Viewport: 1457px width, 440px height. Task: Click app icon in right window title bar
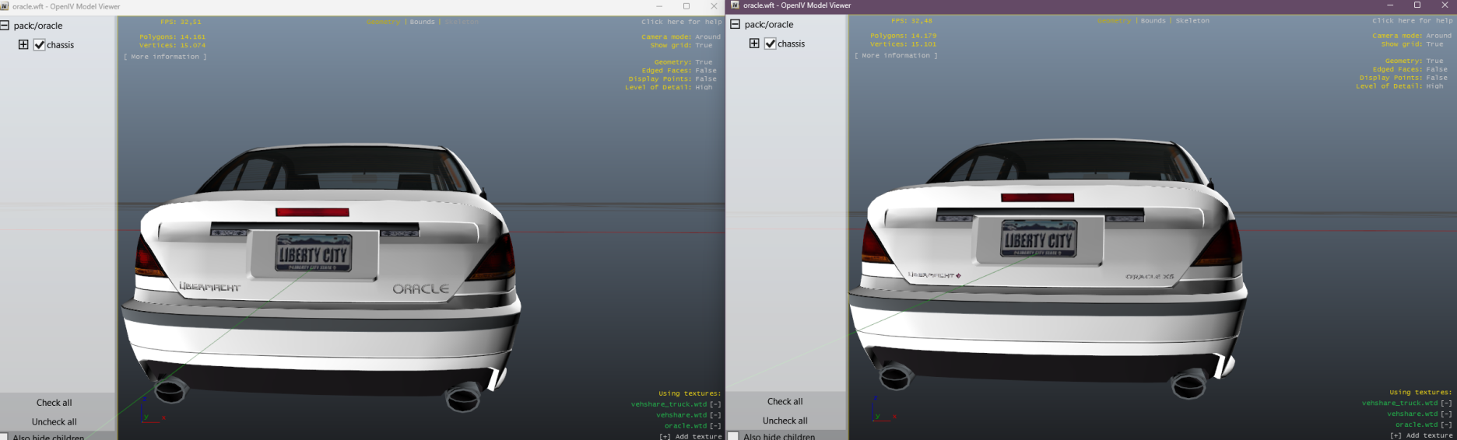pos(735,5)
